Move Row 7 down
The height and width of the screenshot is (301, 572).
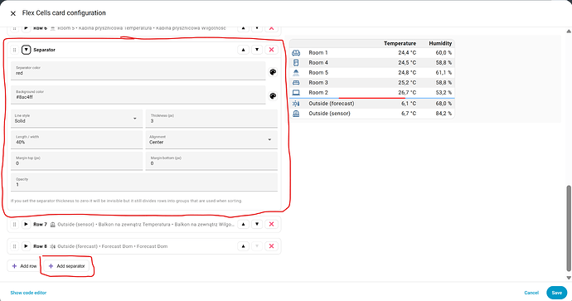coord(257,224)
